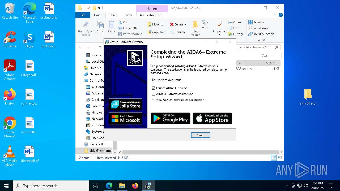The width and height of the screenshot is (340, 191).
Task: Switch to Application Tools tab
Action: coord(152,15)
